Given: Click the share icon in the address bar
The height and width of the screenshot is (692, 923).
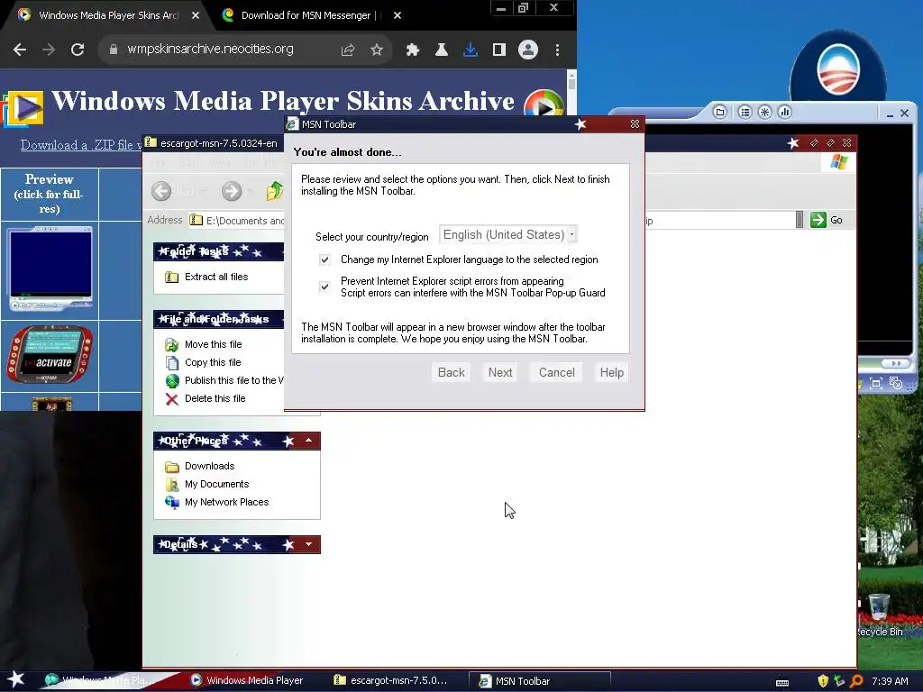Looking at the screenshot, I should pyautogui.click(x=348, y=50).
